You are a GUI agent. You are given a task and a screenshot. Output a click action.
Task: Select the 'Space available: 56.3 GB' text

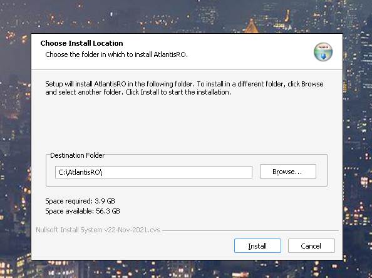point(83,211)
